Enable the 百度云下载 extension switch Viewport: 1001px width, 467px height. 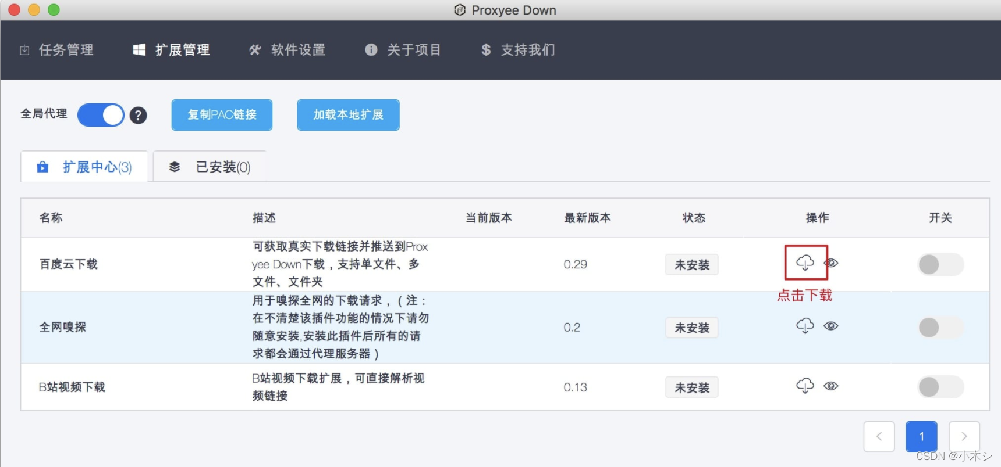pyautogui.click(x=940, y=264)
